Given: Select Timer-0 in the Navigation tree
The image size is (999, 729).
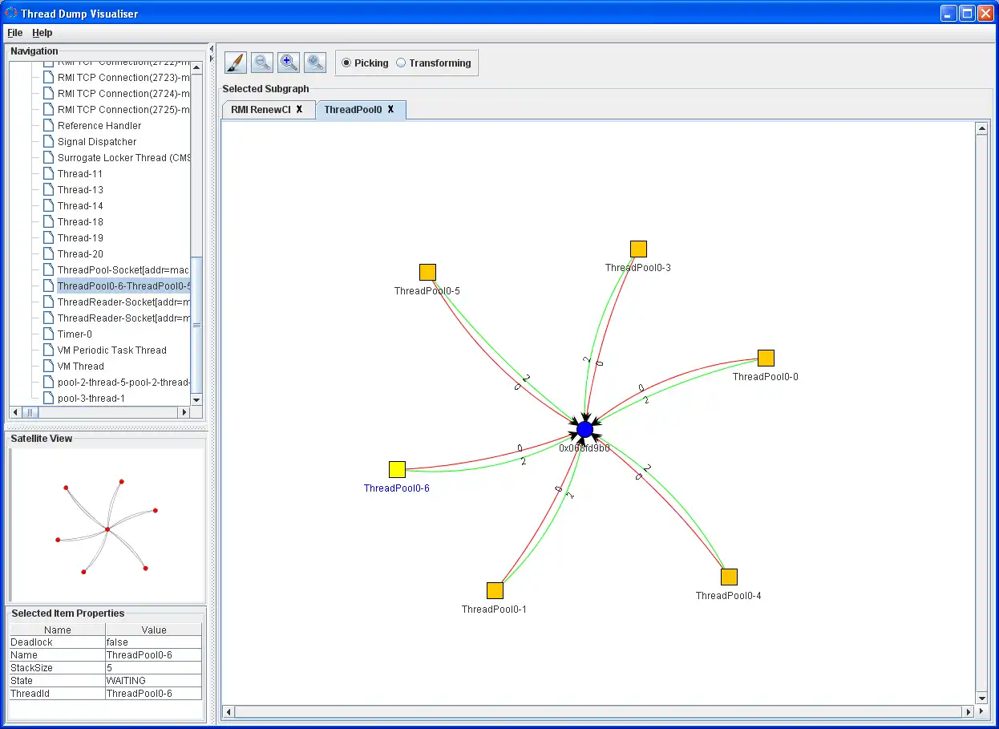Looking at the screenshot, I should [75, 334].
